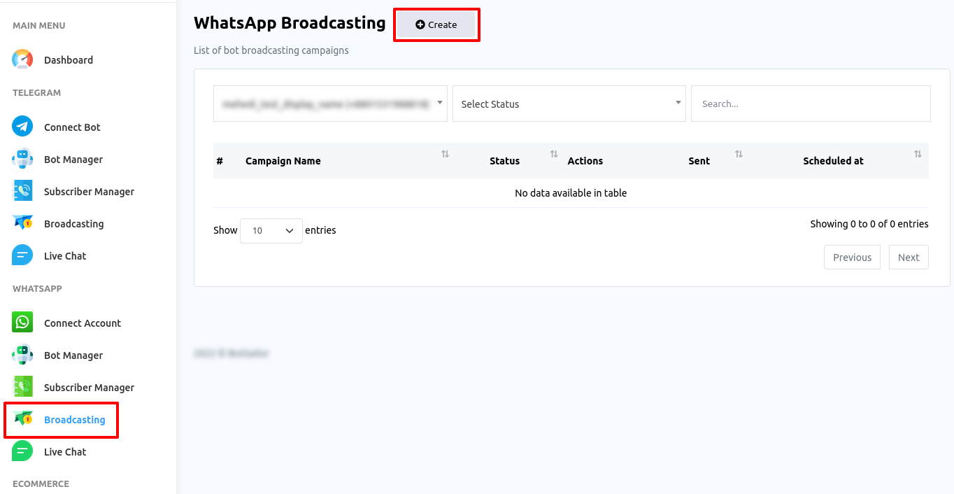Expand the Ecommerce section
954x494 pixels.
click(x=41, y=484)
